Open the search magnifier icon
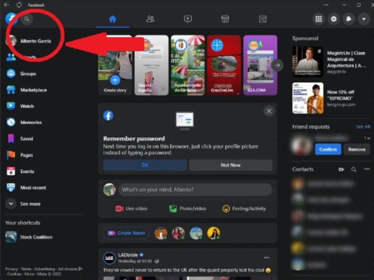374x280 pixels. pos(26,19)
